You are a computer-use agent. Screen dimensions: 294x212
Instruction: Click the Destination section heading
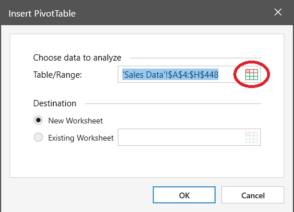tap(55, 103)
